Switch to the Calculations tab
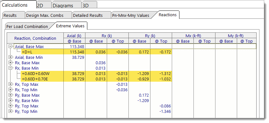269x123 pixels. tap(18, 5)
